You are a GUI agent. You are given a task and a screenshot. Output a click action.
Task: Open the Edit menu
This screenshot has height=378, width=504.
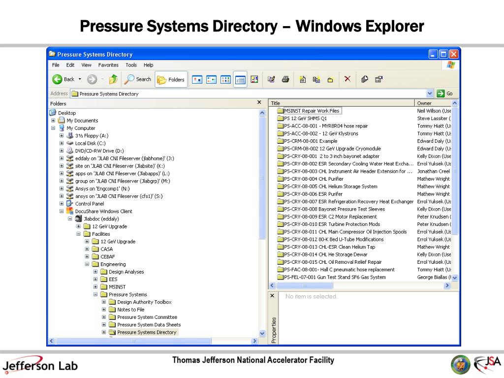click(x=70, y=65)
